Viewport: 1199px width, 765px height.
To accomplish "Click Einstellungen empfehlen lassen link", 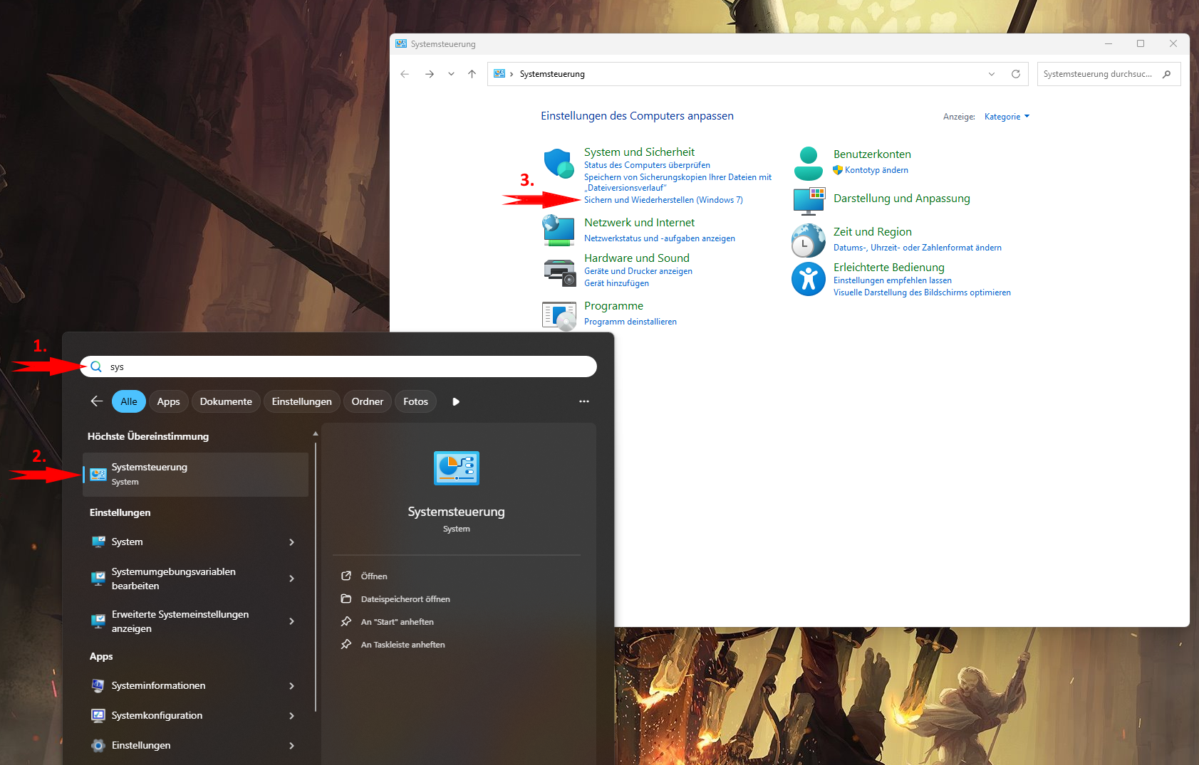I will 893,280.
